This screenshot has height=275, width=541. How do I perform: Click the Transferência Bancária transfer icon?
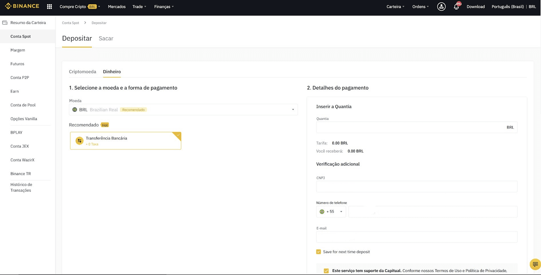pos(79,141)
